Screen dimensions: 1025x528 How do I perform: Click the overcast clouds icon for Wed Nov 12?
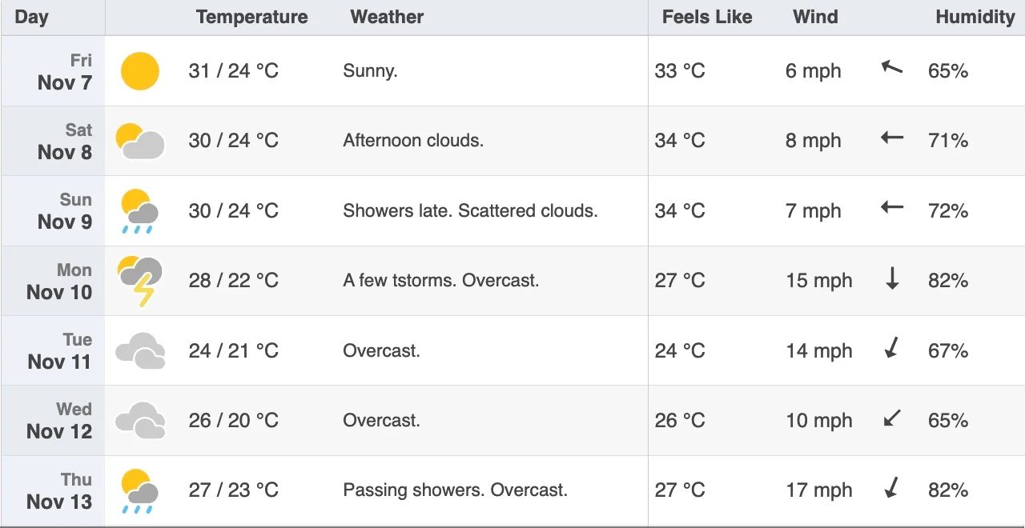[x=140, y=421]
